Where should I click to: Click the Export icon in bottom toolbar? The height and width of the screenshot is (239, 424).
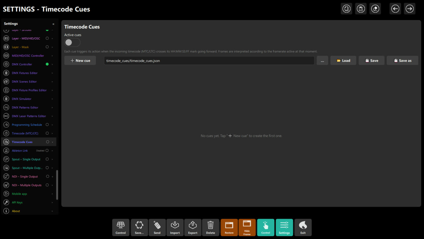[x=192, y=228]
